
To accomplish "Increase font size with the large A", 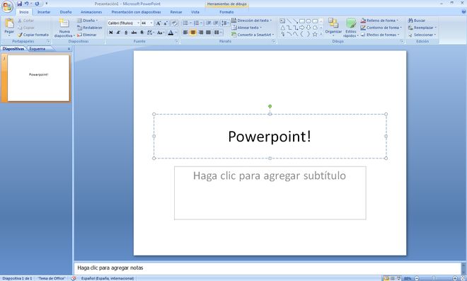I will pos(158,23).
